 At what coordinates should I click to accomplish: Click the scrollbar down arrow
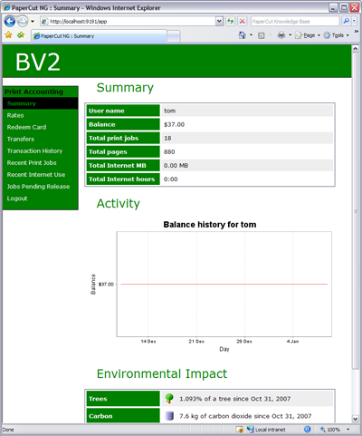pos(356,419)
